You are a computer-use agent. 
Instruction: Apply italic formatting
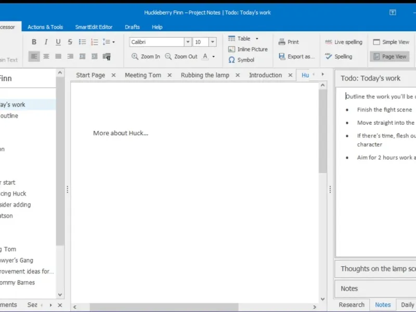click(46, 42)
